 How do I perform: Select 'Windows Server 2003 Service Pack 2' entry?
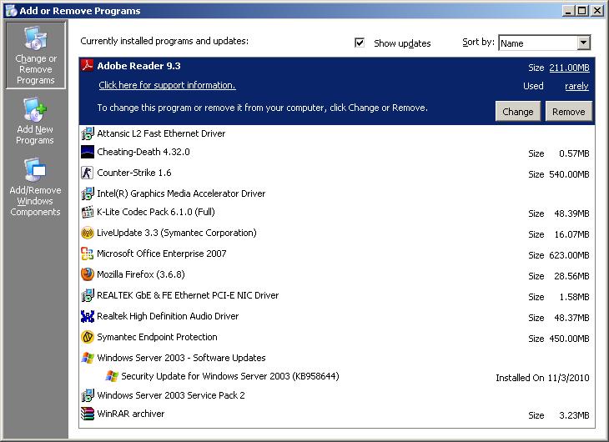337,395
